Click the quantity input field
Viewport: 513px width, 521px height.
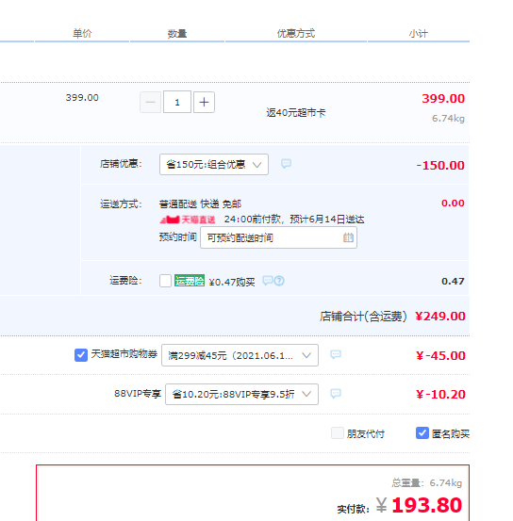(x=177, y=102)
